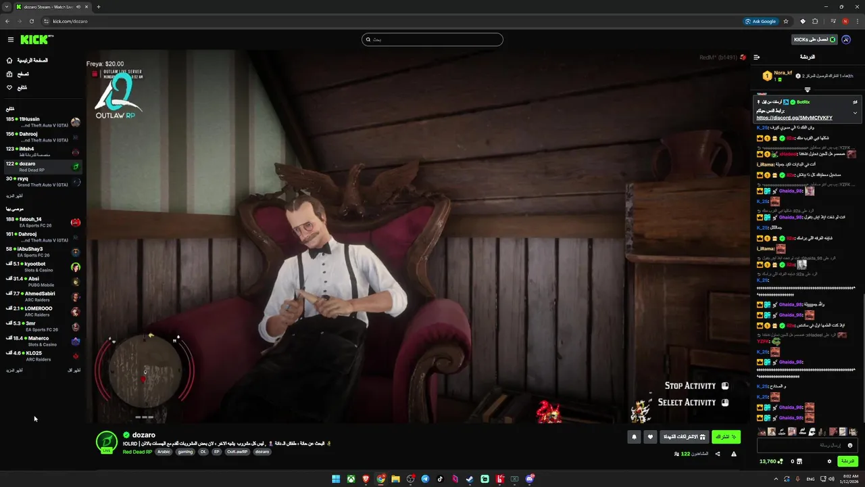Open the iMsh4 channel in the sidebar
Screen dimensions: 865x487
point(43,152)
